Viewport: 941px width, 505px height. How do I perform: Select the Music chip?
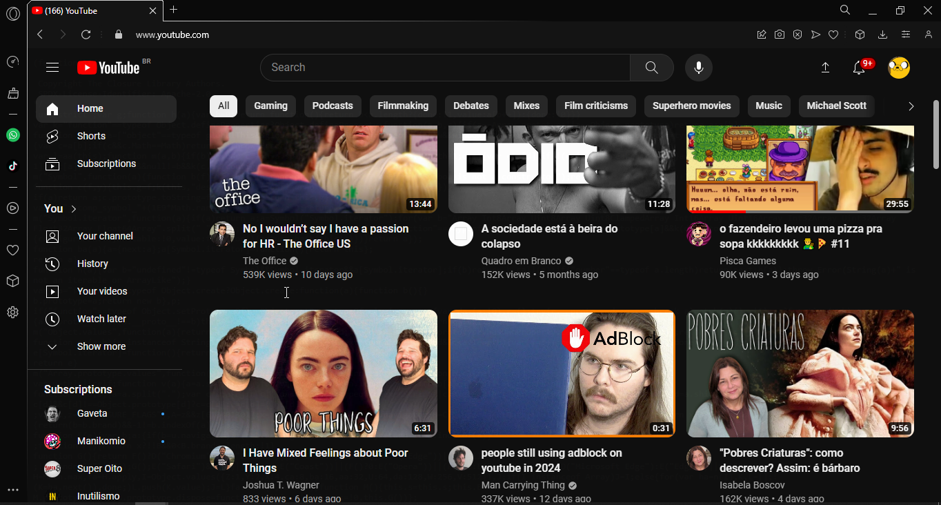[769, 106]
